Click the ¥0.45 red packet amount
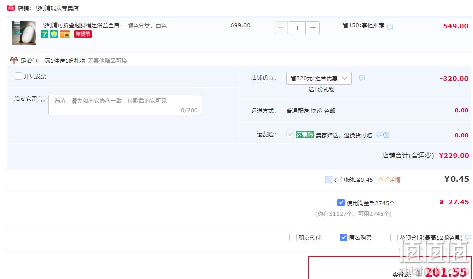Screen dimensions: 473x279 [457, 179]
